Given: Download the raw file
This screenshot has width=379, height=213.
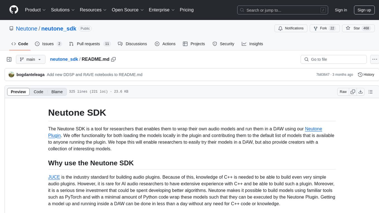Looking at the screenshot, I should point(360,92).
